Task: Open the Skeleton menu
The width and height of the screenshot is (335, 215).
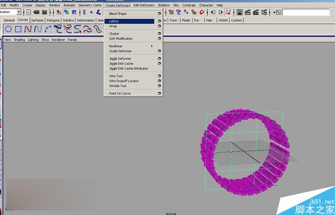Action: point(164,5)
